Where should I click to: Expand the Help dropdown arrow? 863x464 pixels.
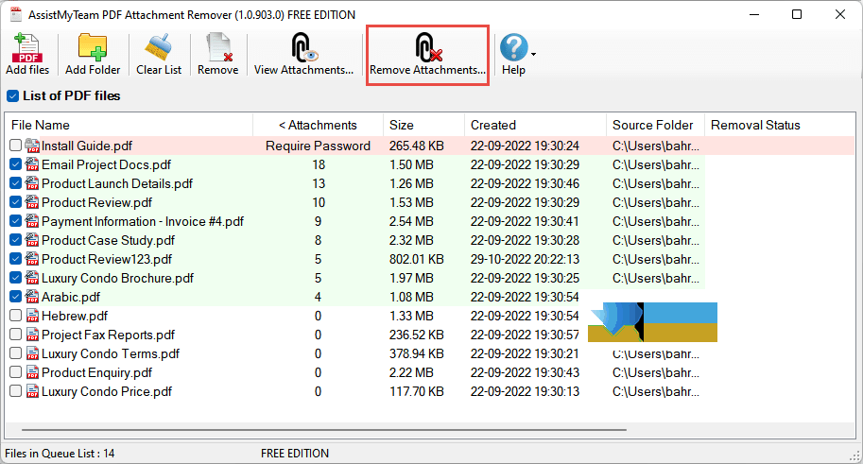[533, 55]
